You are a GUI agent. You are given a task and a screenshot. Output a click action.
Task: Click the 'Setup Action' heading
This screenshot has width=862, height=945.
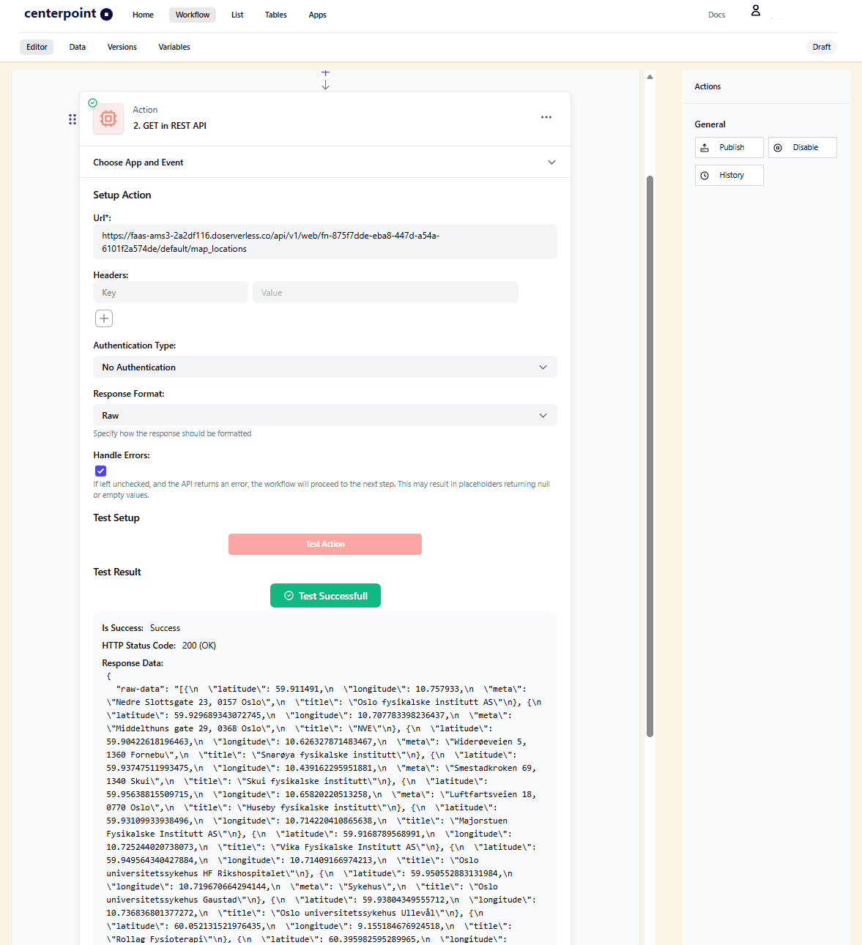point(122,195)
